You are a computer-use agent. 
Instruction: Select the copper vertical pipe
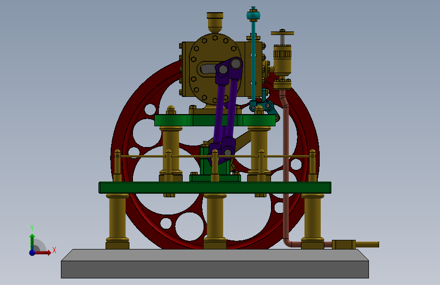point(286,168)
